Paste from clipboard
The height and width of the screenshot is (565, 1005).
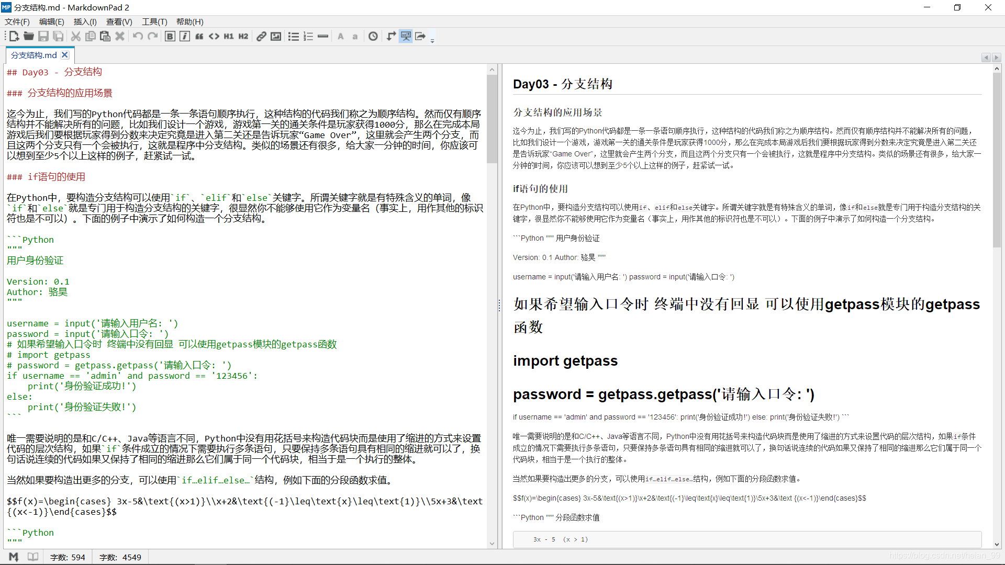coord(105,36)
